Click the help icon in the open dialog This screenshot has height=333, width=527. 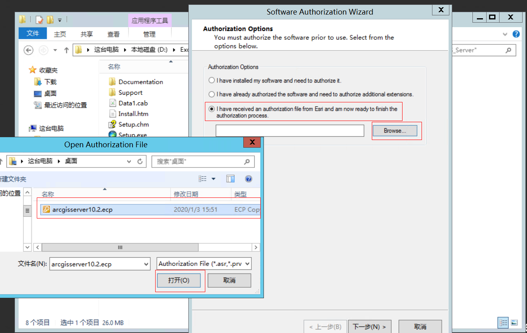tap(249, 179)
